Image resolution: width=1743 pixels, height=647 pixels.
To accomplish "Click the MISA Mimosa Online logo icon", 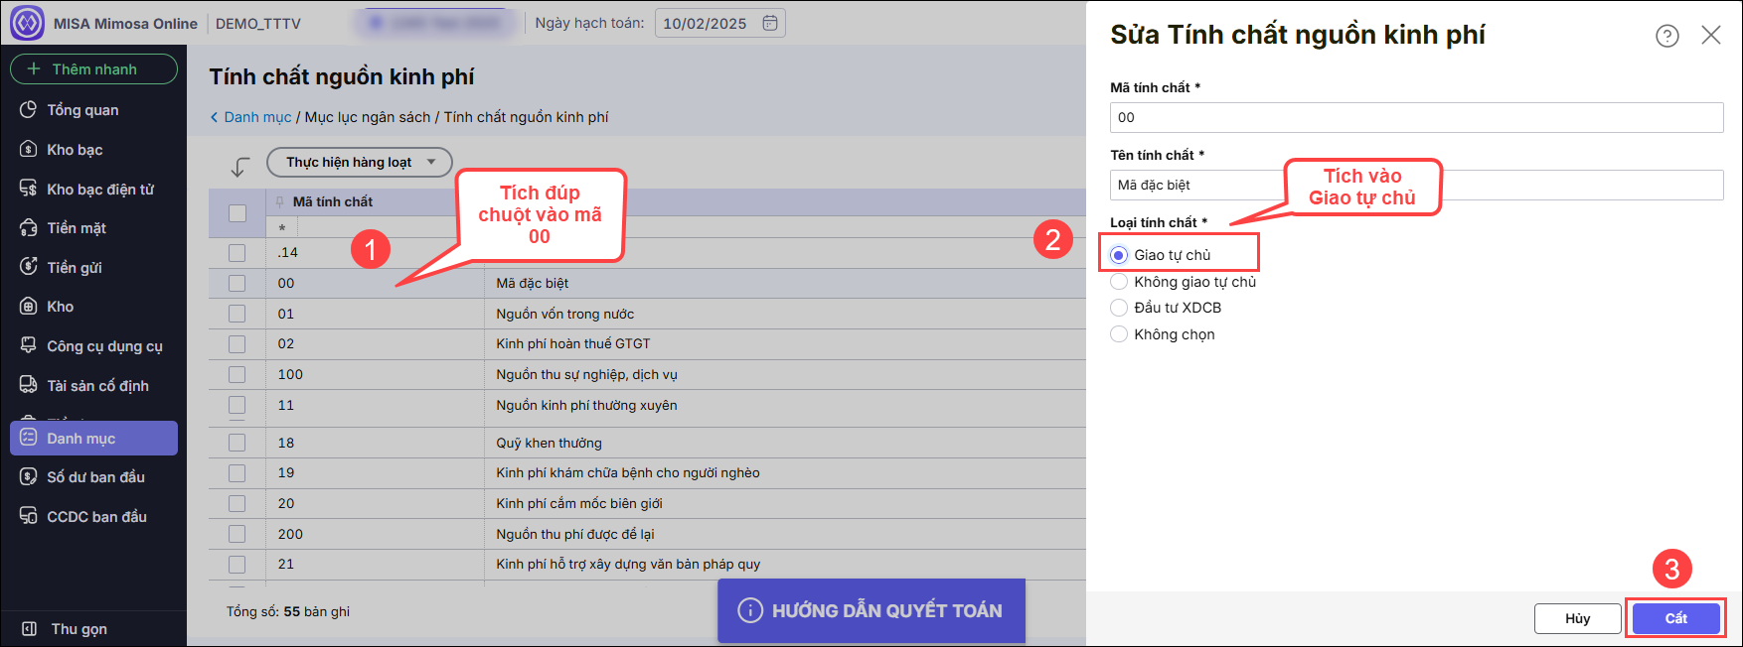I will click(x=27, y=23).
